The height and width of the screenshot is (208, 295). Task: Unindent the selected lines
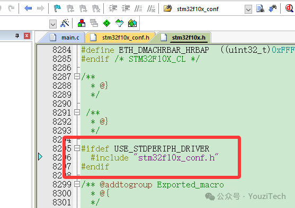126,8
